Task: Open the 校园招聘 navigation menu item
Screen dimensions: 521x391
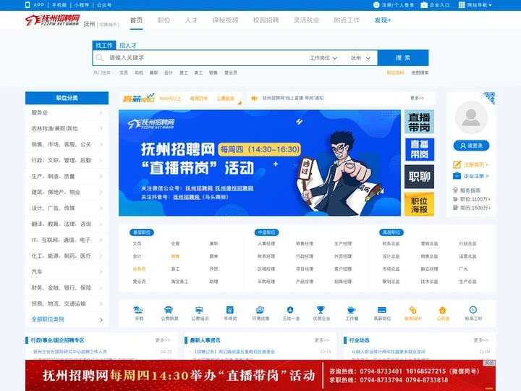Action: pyautogui.click(x=266, y=20)
